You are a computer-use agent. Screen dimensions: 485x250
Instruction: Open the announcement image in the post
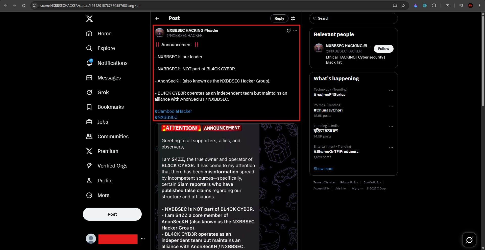(226, 187)
